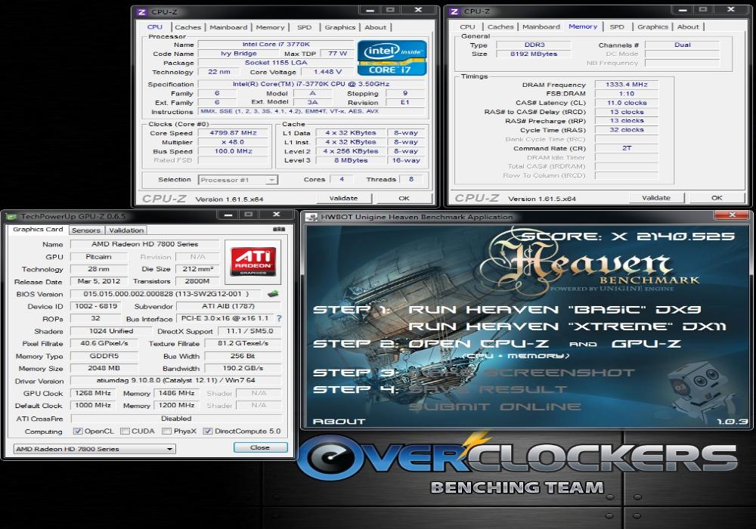The height and width of the screenshot is (529, 756).
Task: Click the ATI CrossFire Disabled field
Action: [x=176, y=419]
